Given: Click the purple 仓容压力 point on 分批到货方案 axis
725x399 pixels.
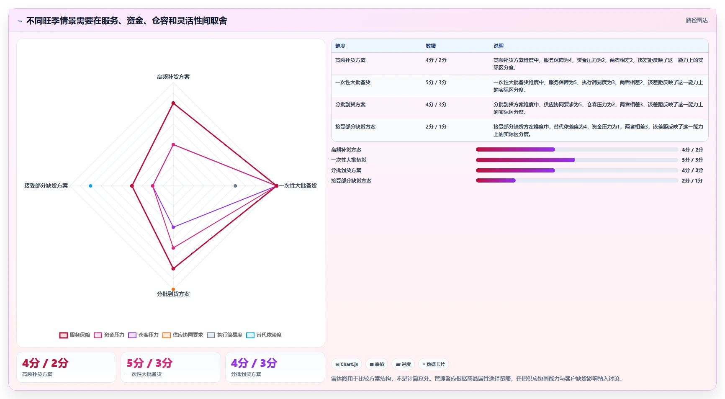Looking at the screenshot, I should [173, 227].
